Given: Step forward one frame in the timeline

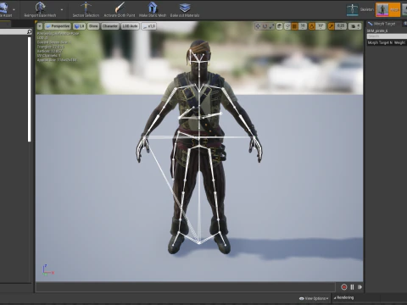Looking at the screenshot, I should 360,287.
